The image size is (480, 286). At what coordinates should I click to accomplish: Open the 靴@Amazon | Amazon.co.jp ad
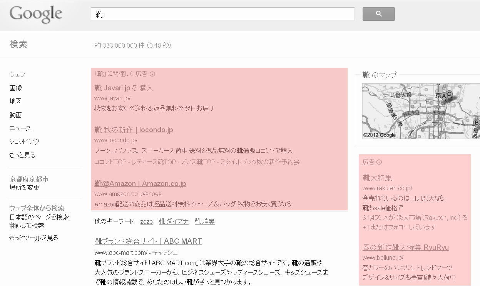point(140,184)
